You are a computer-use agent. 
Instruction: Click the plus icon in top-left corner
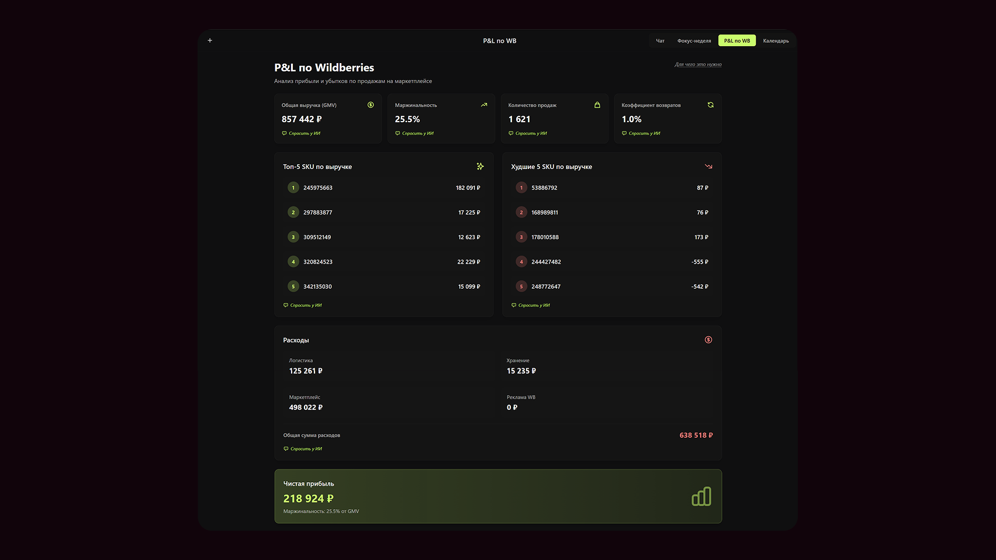210,40
